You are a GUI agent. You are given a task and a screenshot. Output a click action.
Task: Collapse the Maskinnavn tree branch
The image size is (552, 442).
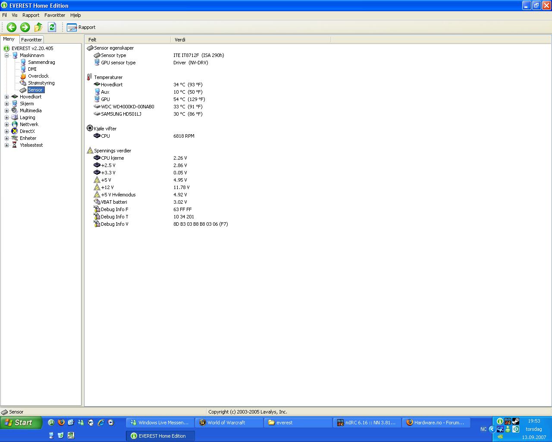[x=6, y=55]
